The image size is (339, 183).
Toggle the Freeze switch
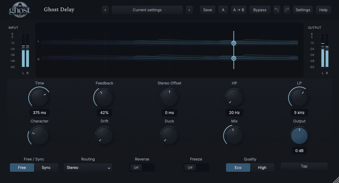click(196, 168)
